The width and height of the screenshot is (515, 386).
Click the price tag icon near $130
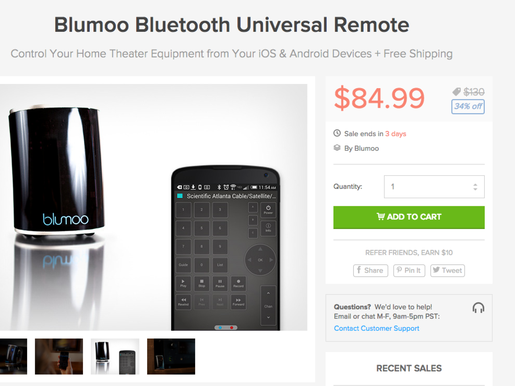[456, 92]
